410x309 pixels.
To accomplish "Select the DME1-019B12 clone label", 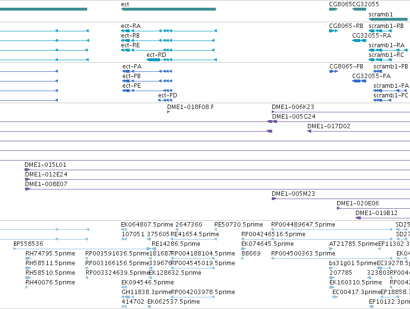I will [376, 213].
